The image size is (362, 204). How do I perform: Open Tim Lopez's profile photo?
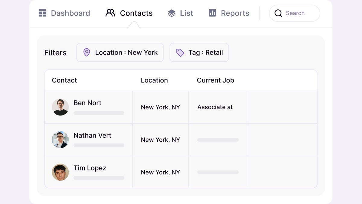(60, 172)
